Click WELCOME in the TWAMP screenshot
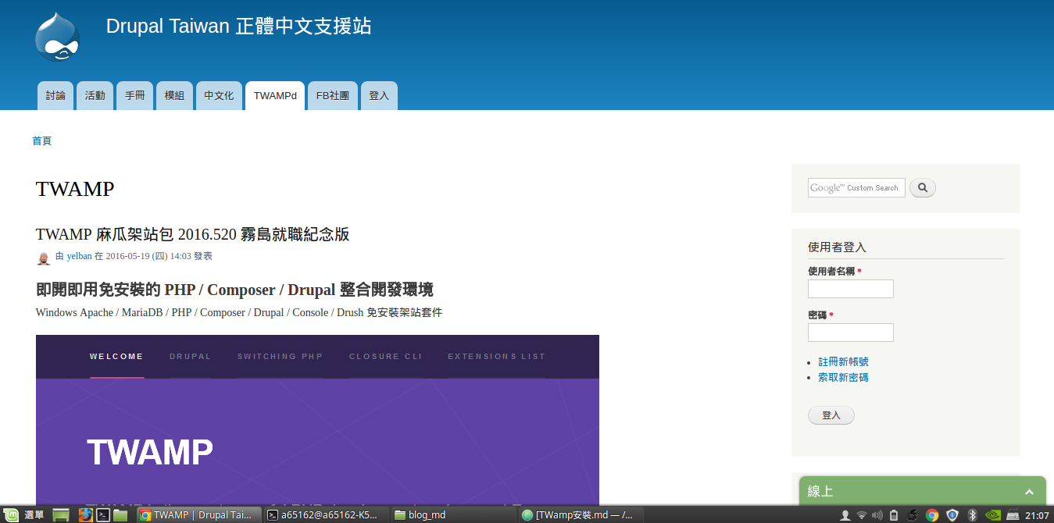The image size is (1054, 523). tap(117, 357)
